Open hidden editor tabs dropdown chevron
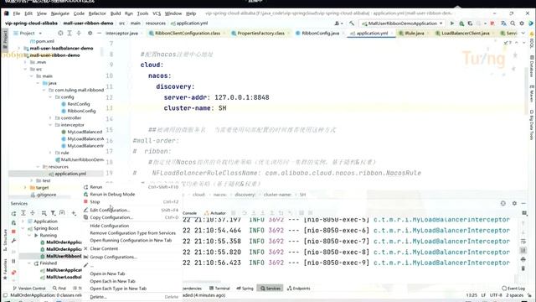 point(523,34)
